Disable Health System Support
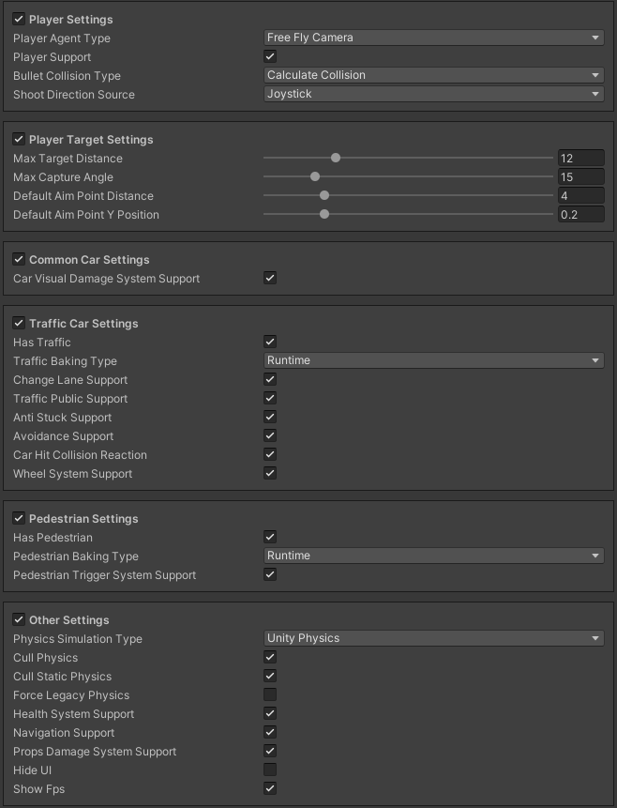This screenshot has height=808, width=617. [x=270, y=713]
